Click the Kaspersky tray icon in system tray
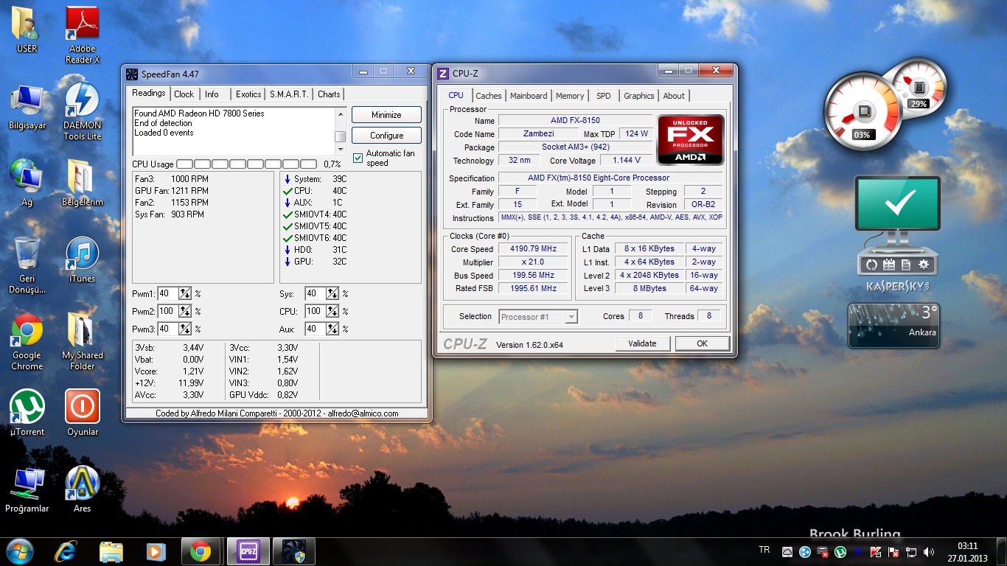The image size is (1007, 566). (x=875, y=552)
